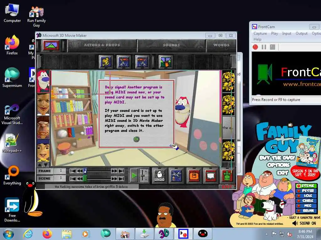
Task: Go to the next scene
Action: (114, 179)
